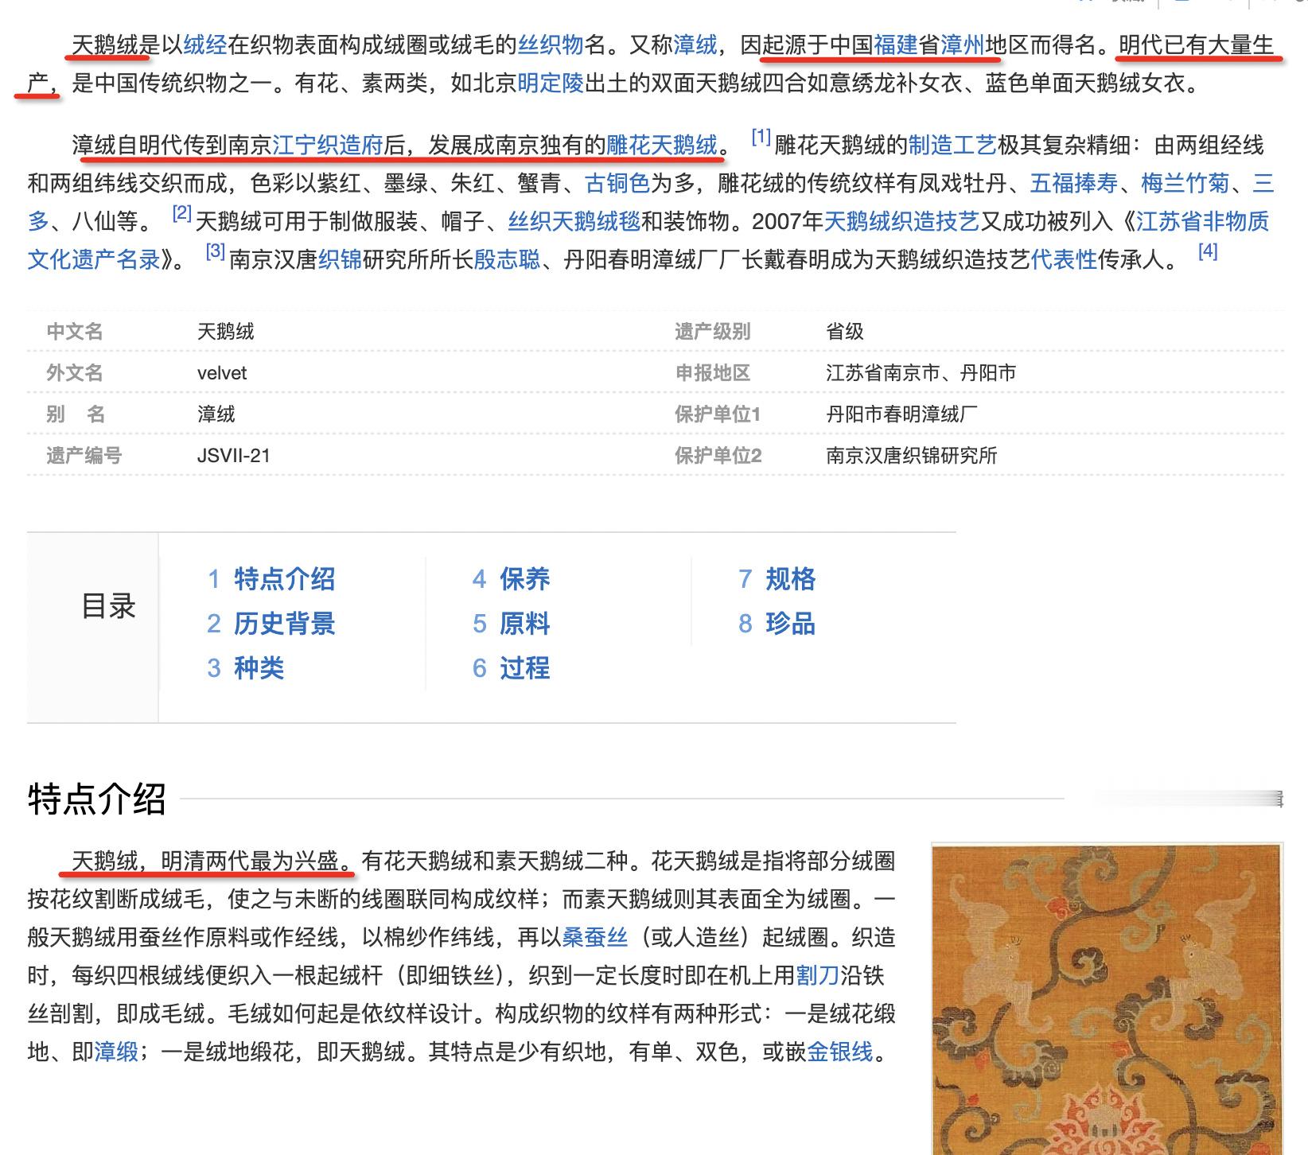Follow the 明定陵 link
This screenshot has height=1155, width=1308.
coord(551,83)
